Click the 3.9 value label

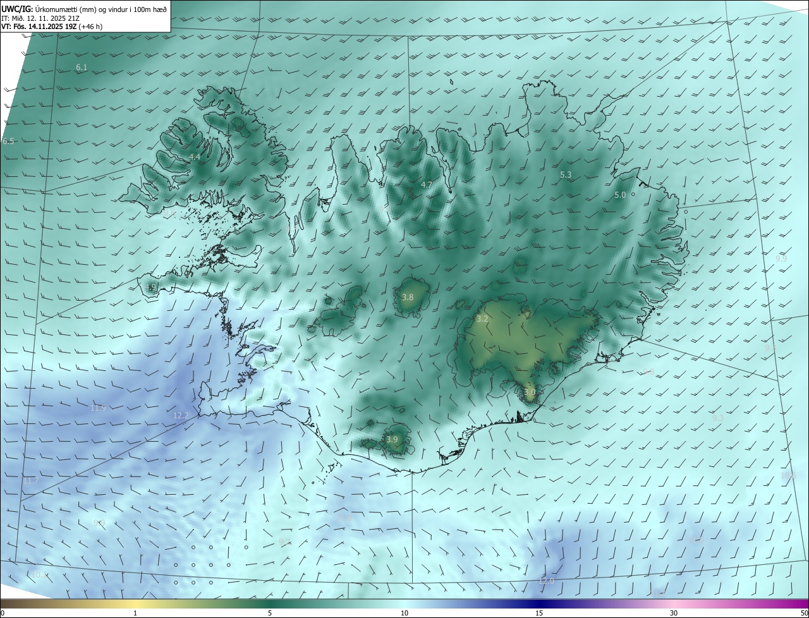click(x=392, y=440)
